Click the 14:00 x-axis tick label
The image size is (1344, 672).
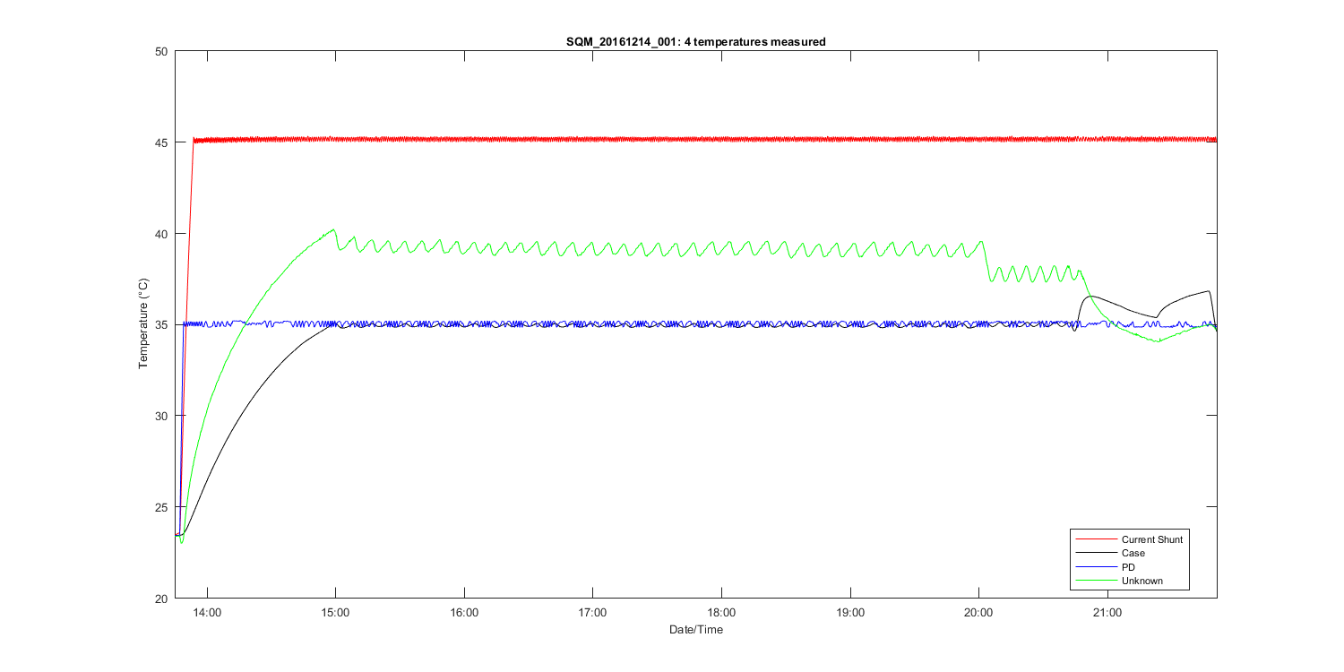[x=207, y=613]
